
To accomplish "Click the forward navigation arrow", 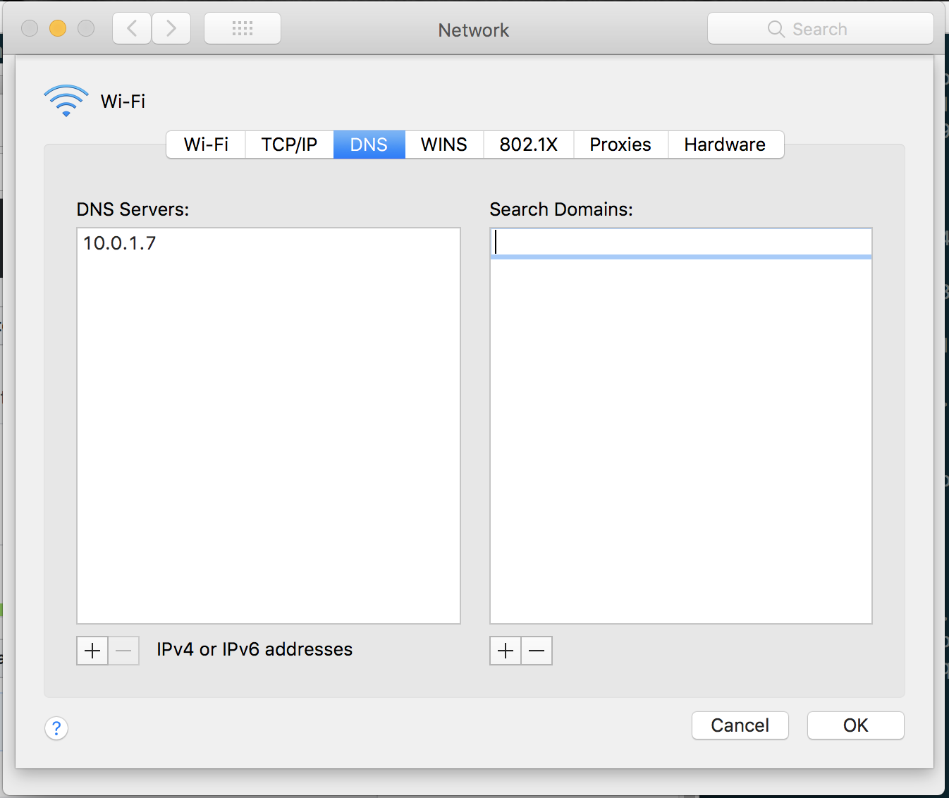I will [171, 29].
